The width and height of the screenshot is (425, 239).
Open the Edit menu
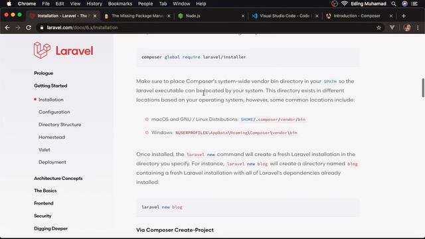60,4
